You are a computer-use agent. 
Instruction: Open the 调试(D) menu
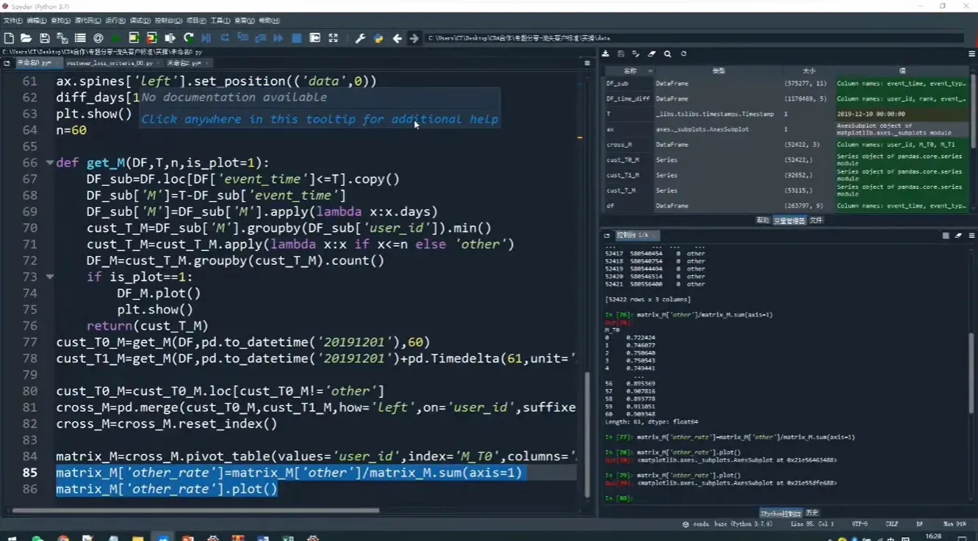140,21
